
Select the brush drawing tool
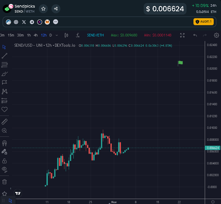[4, 74]
